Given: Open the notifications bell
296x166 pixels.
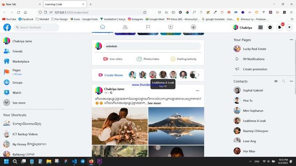Looking at the screenshot, I should coord(279,28).
